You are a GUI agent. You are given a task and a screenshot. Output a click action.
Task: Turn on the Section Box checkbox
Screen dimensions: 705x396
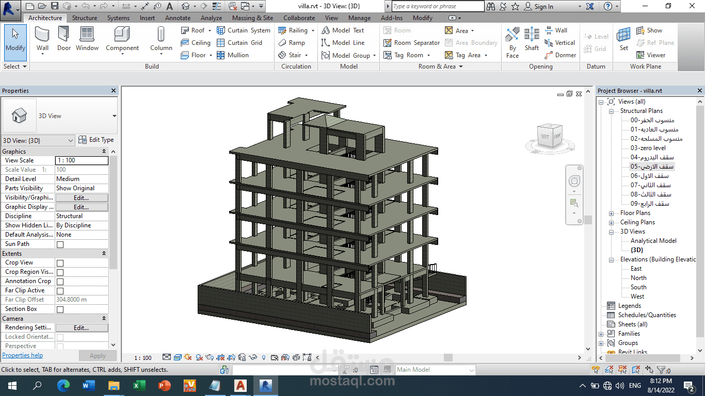point(60,309)
